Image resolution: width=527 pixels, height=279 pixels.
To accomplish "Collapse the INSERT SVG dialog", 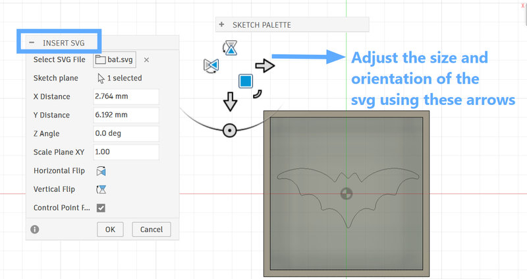I will pos(32,43).
